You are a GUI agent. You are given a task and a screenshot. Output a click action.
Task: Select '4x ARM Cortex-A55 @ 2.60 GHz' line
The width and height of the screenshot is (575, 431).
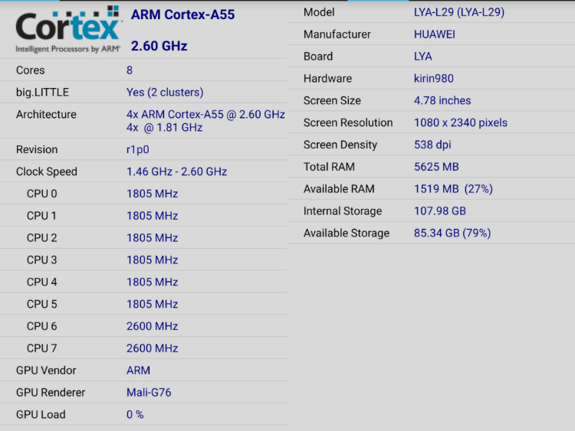(x=205, y=114)
